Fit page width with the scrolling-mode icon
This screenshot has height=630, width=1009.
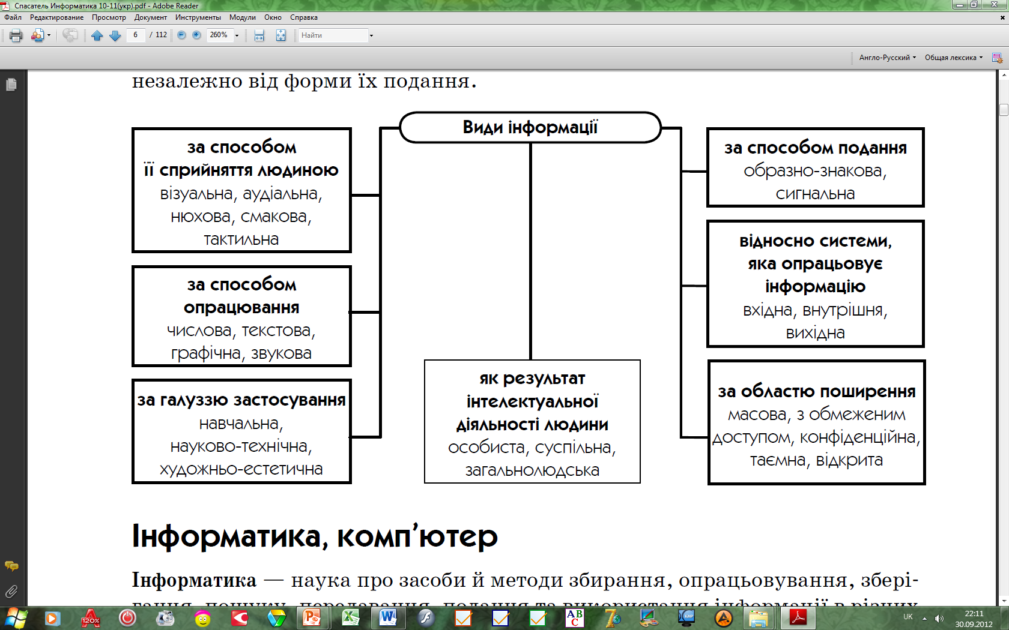(x=259, y=35)
